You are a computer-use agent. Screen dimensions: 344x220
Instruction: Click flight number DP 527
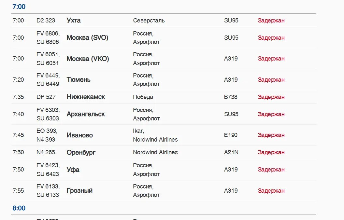[x=46, y=97]
